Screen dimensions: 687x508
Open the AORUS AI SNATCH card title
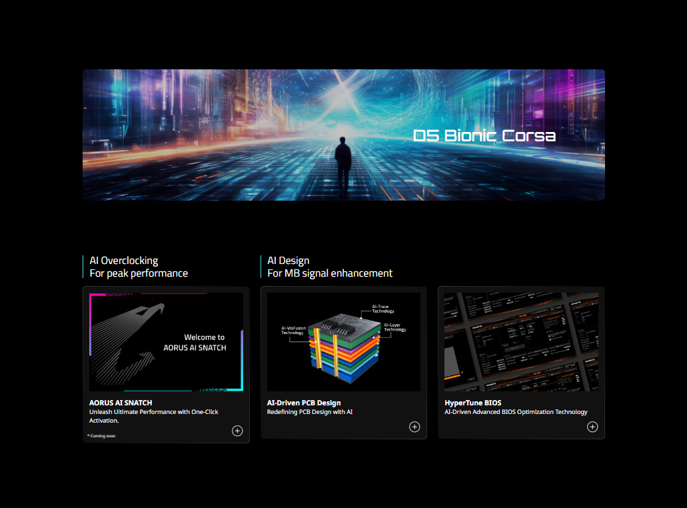121,403
